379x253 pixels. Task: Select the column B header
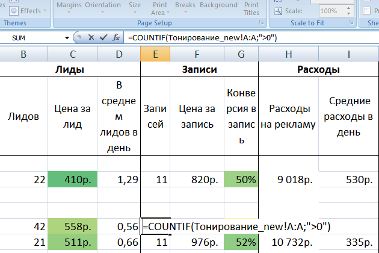23,54
